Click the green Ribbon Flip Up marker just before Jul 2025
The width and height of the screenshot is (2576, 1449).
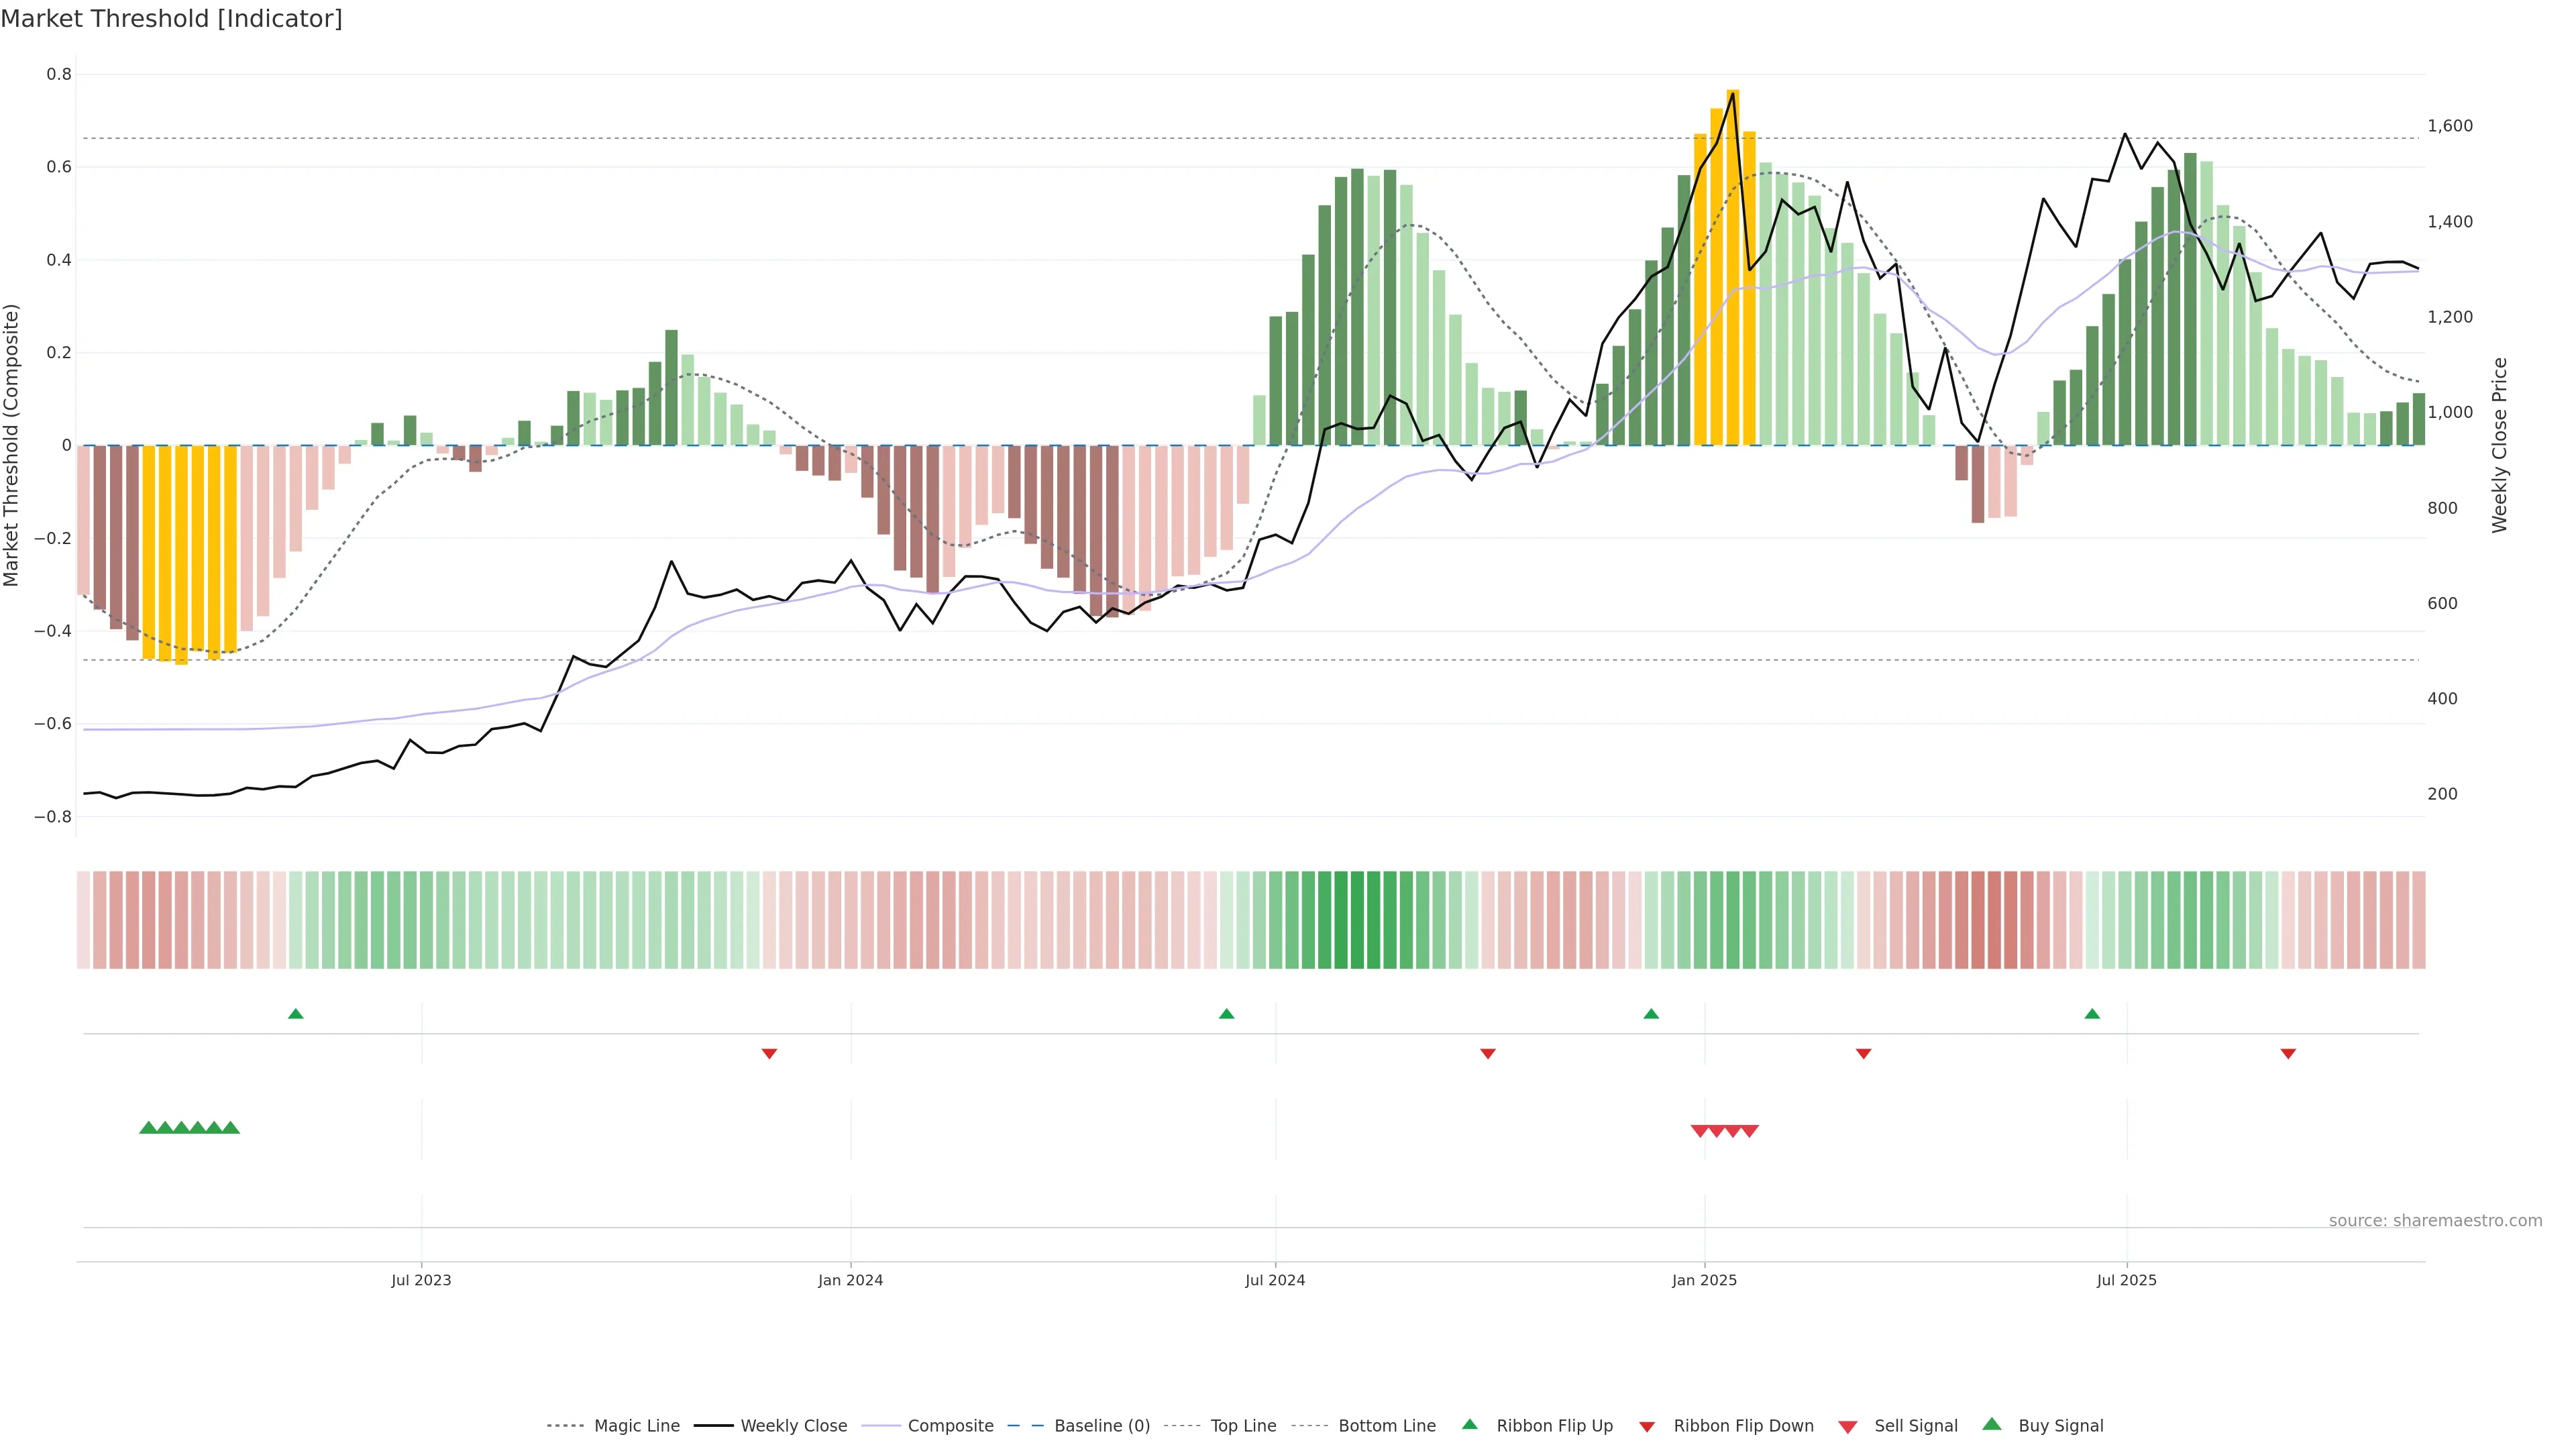tap(2092, 1014)
